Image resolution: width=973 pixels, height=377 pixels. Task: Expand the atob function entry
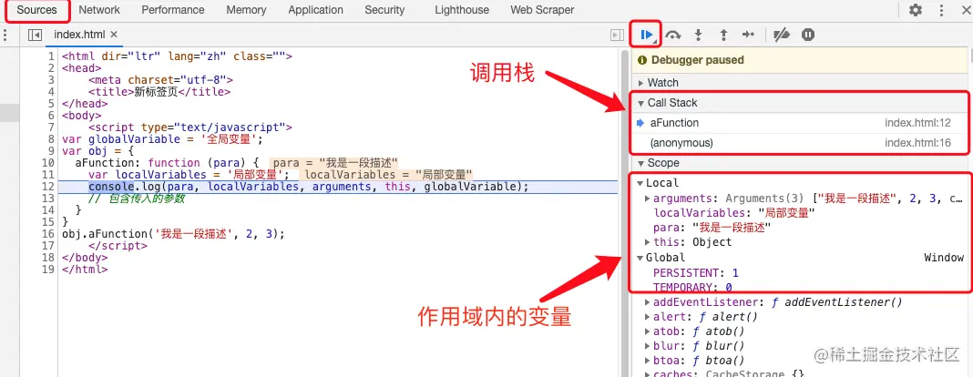(x=648, y=331)
